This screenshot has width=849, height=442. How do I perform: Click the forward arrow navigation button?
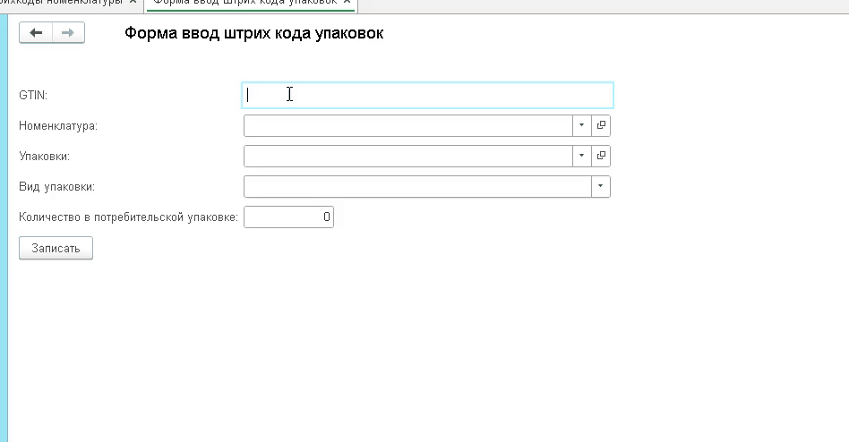(68, 33)
